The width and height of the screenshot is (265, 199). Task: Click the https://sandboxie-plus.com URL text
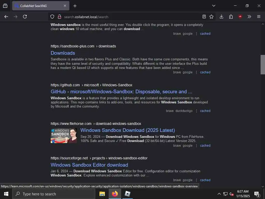pos(72,46)
